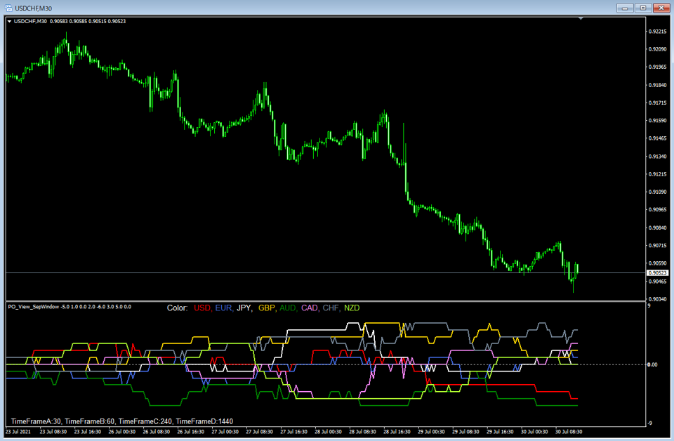Click the CHF legend label in gray
674x441 pixels.
pyautogui.click(x=331, y=308)
